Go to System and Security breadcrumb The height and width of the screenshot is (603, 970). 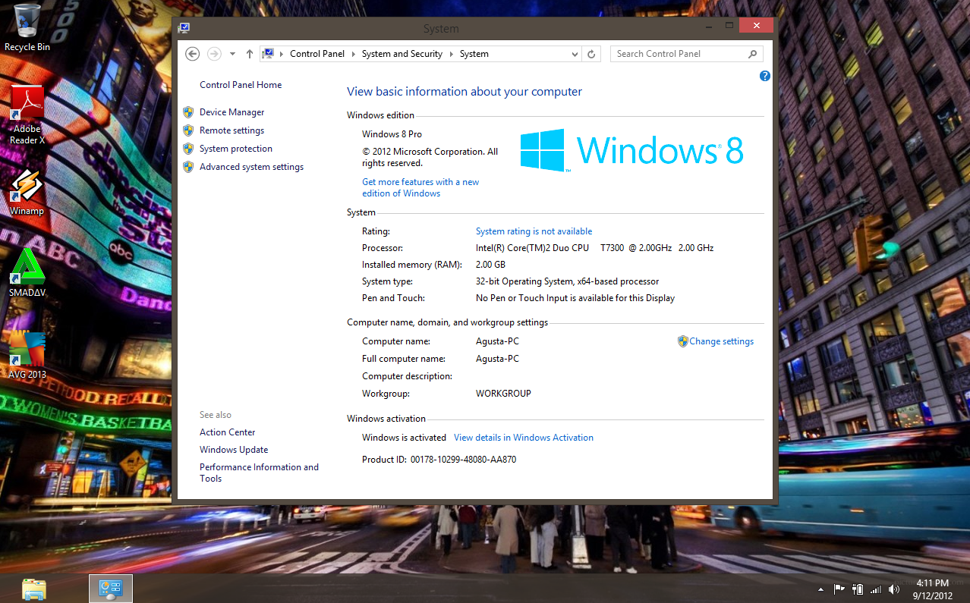coord(402,54)
